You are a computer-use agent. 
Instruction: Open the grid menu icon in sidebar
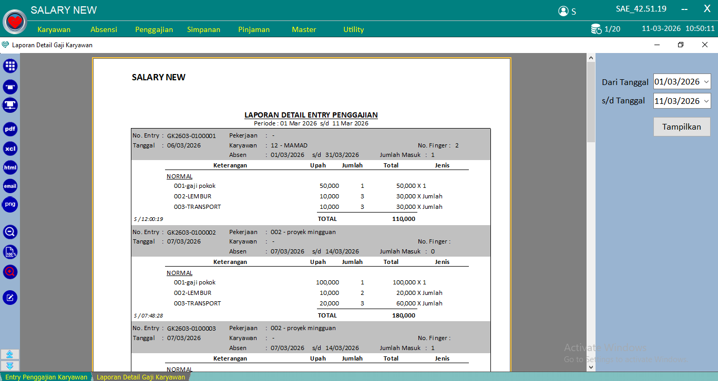coord(10,66)
